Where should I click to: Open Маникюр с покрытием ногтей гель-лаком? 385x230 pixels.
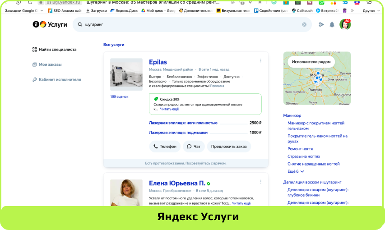point(316,126)
